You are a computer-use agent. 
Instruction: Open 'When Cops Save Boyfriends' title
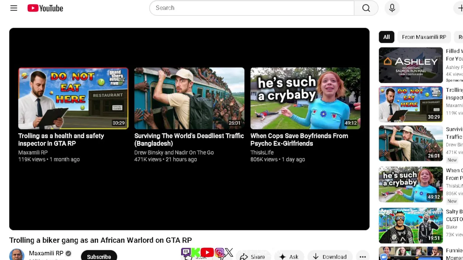tap(299, 140)
